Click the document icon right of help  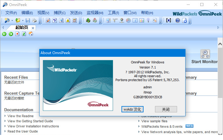click(x=184, y=20)
